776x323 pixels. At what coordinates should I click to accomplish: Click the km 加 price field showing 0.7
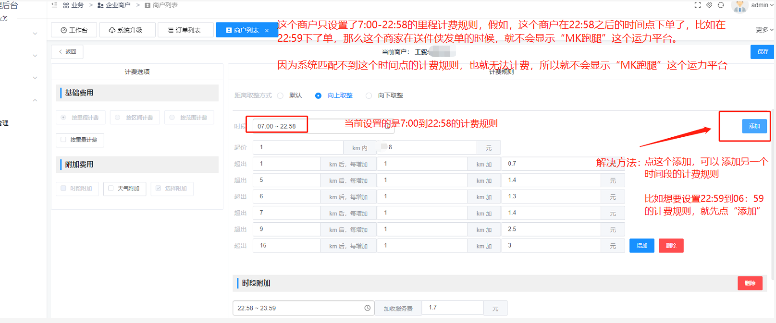(551, 164)
